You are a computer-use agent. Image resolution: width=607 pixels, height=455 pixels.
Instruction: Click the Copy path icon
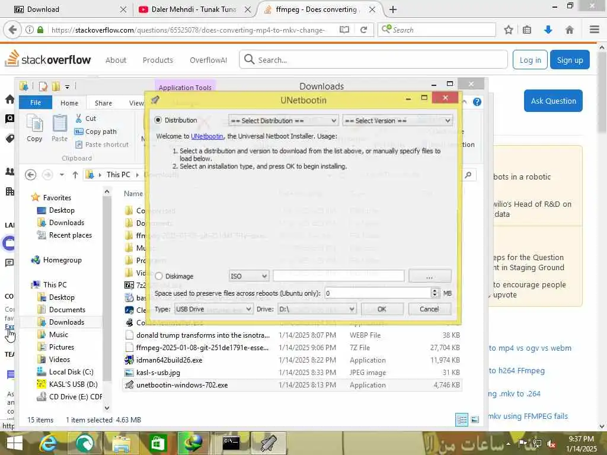coord(79,132)
